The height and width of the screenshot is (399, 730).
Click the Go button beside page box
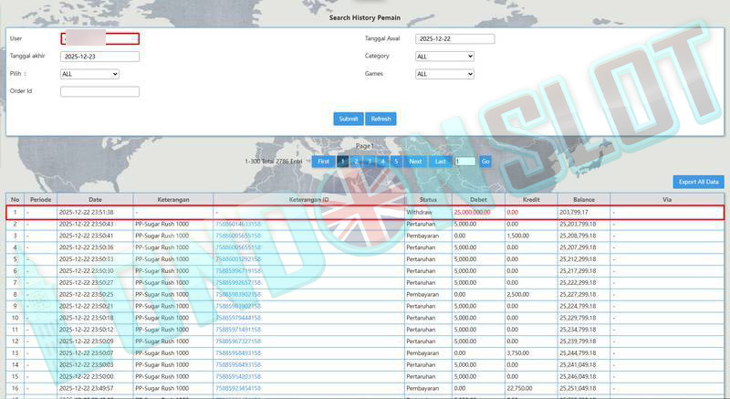(485, 162)
